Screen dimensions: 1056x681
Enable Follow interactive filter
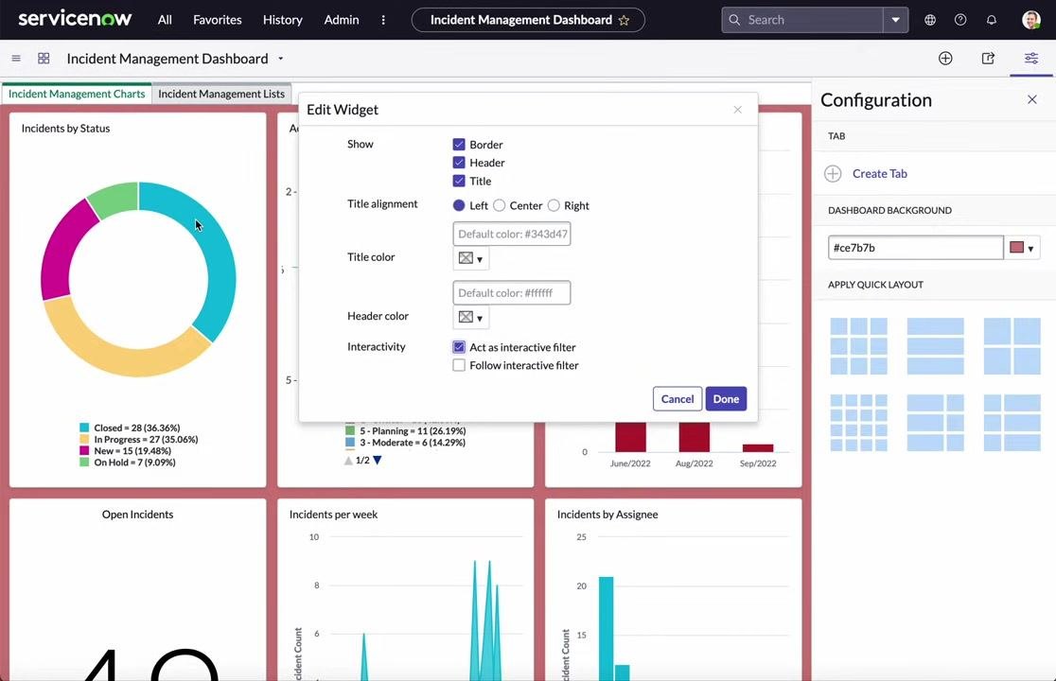[459, 365]
